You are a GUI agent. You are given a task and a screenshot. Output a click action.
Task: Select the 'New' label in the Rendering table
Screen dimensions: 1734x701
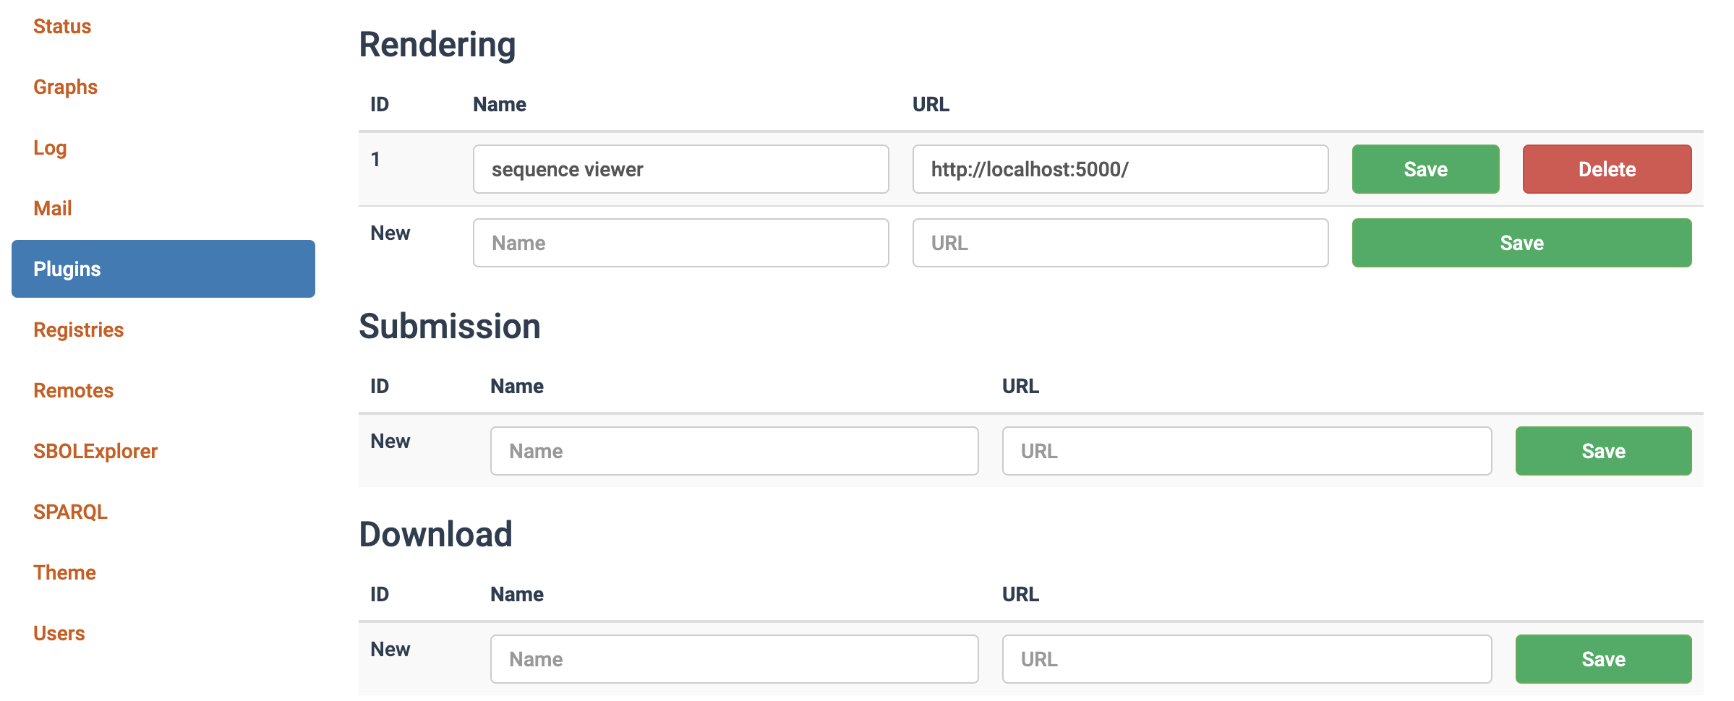[390, 233]
